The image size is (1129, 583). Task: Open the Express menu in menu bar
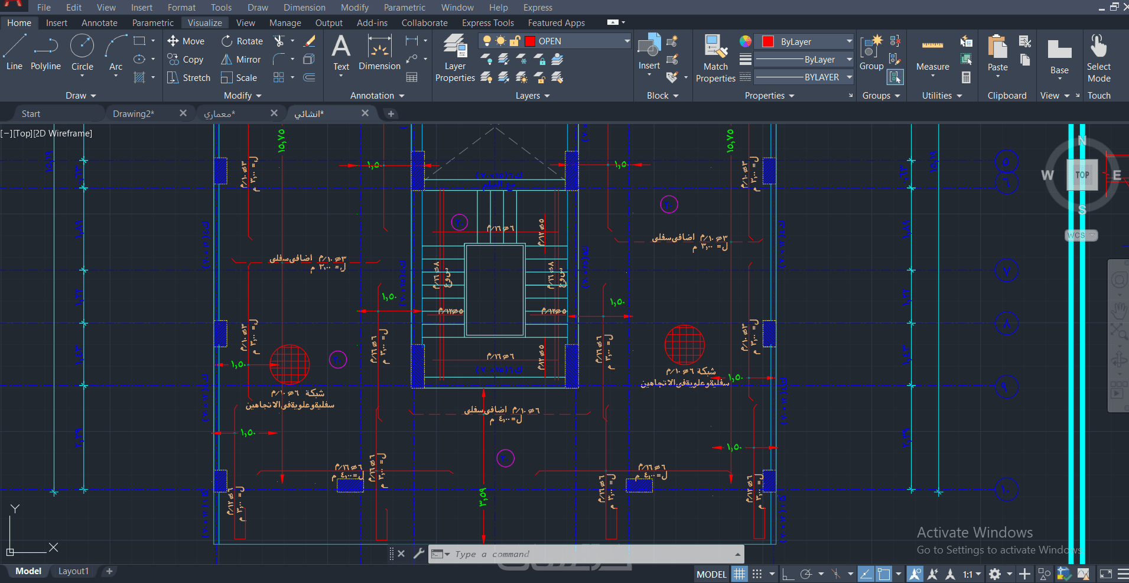coord(538,8)
